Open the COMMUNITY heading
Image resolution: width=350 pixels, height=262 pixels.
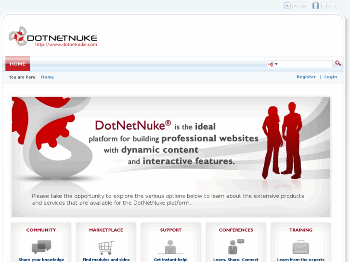41,230
